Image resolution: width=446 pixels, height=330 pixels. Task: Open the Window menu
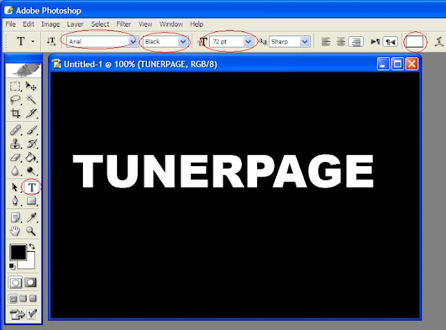171,24
